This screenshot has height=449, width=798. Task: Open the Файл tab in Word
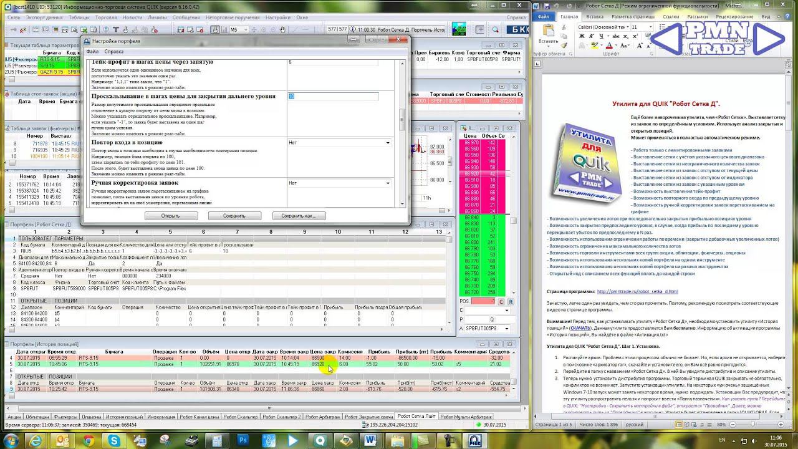click(x=543, y=17)
